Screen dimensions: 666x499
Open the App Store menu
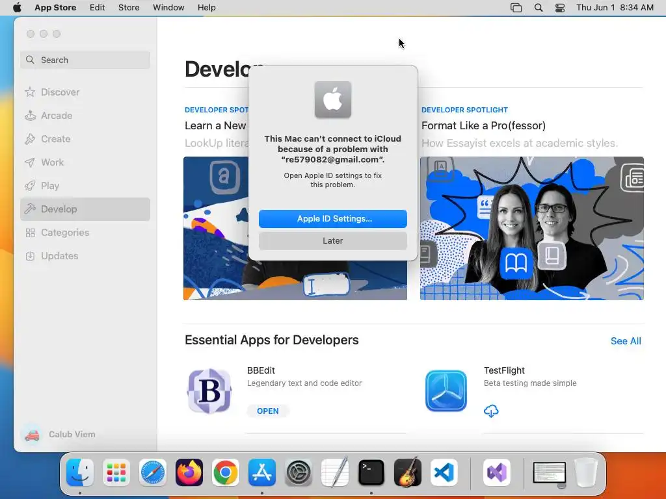pyautogui.click(x=55, y=8)
